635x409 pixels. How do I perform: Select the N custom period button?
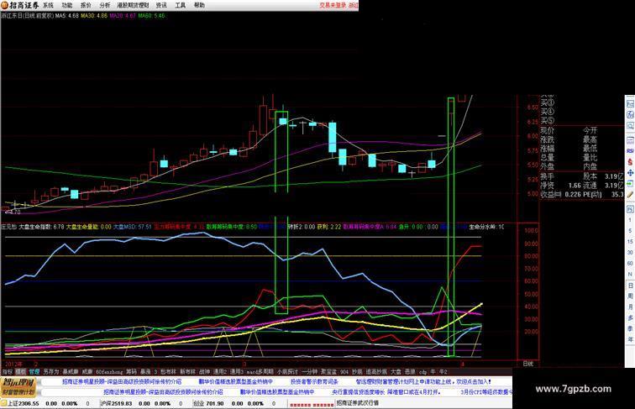coord(630,274)
